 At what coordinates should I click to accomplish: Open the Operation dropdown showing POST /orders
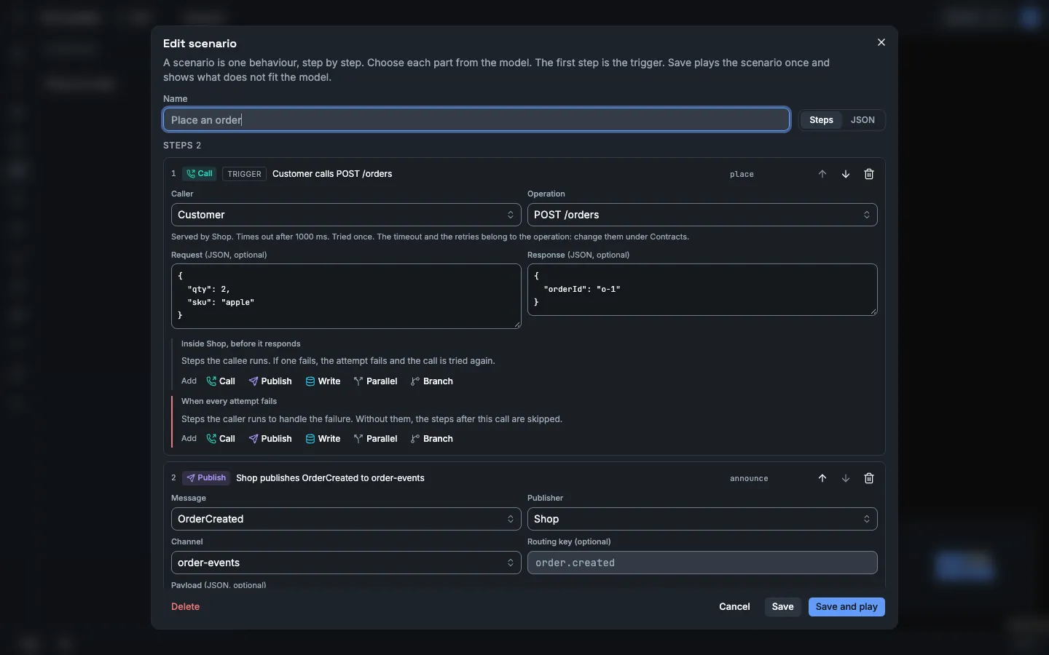(702, 215)
